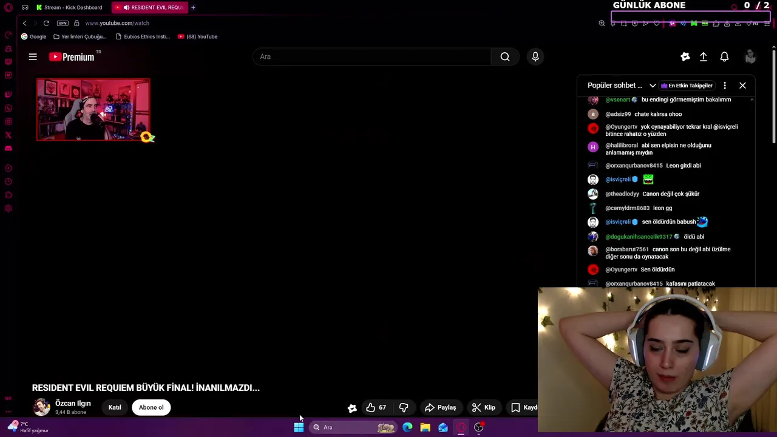777x437 pixels.
Task: Click the sparkle icon beside like button
Action: click(x=351, y=408)
